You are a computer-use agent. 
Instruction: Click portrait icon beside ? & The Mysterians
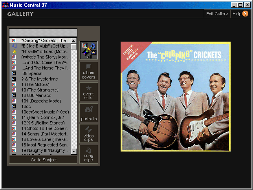(x=14, y=79)
